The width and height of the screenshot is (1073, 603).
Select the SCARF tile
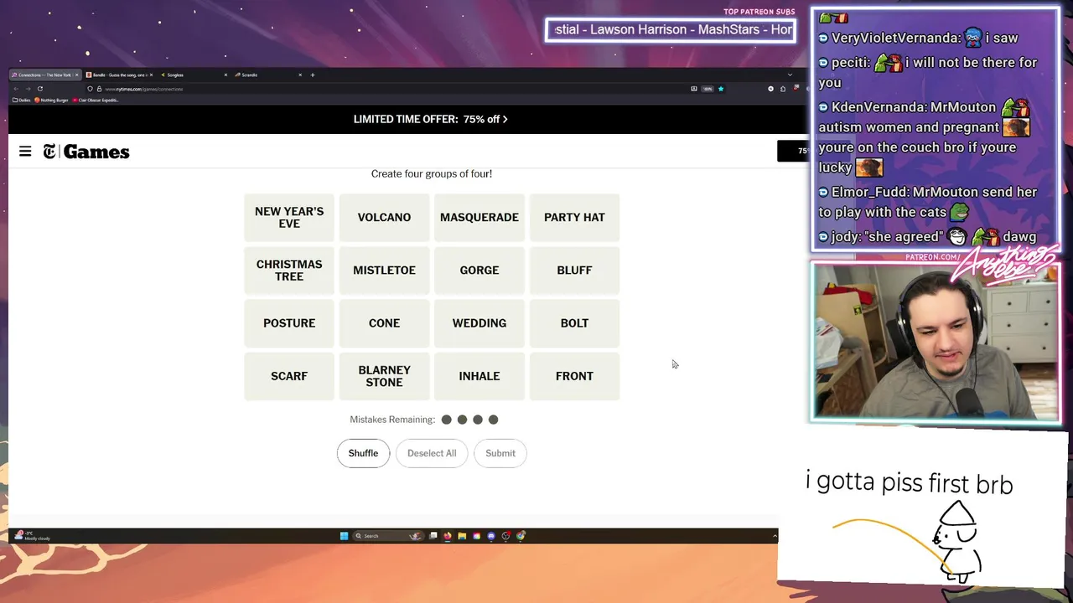tap(289, 376)
